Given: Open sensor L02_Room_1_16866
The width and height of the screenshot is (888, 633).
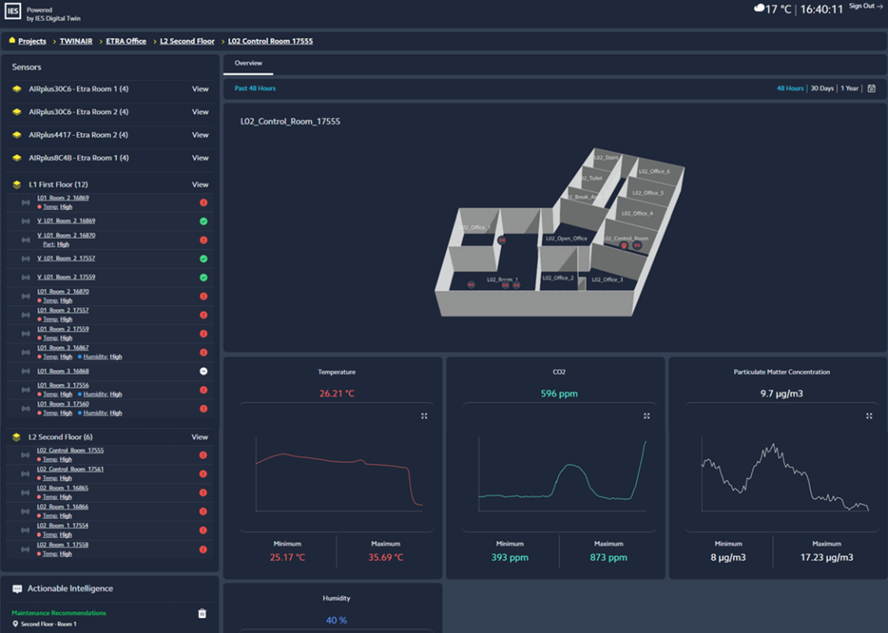Looking at the screenshot, I should pyautogui.click(x=62, y=506).
